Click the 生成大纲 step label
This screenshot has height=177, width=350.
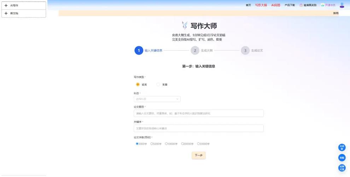(207, 51)
